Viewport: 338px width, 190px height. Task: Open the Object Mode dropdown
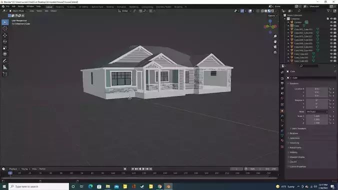18,11
